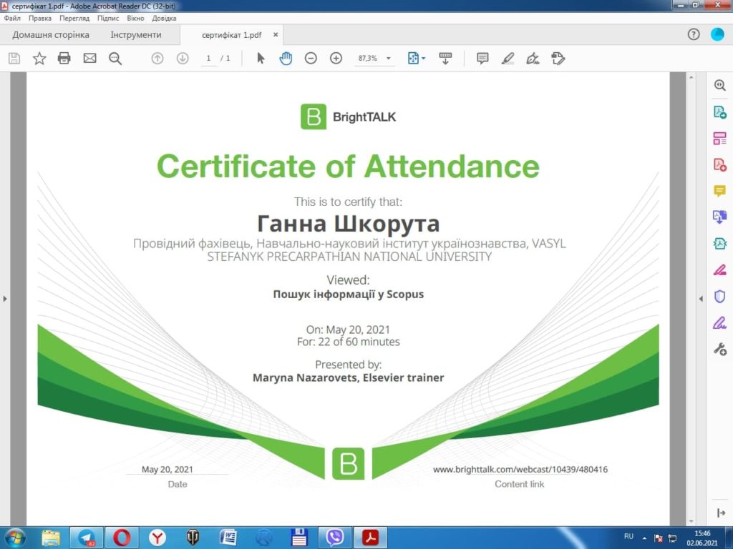
Task: Print the certificate with the printer icon
Action: pos(64,59)
